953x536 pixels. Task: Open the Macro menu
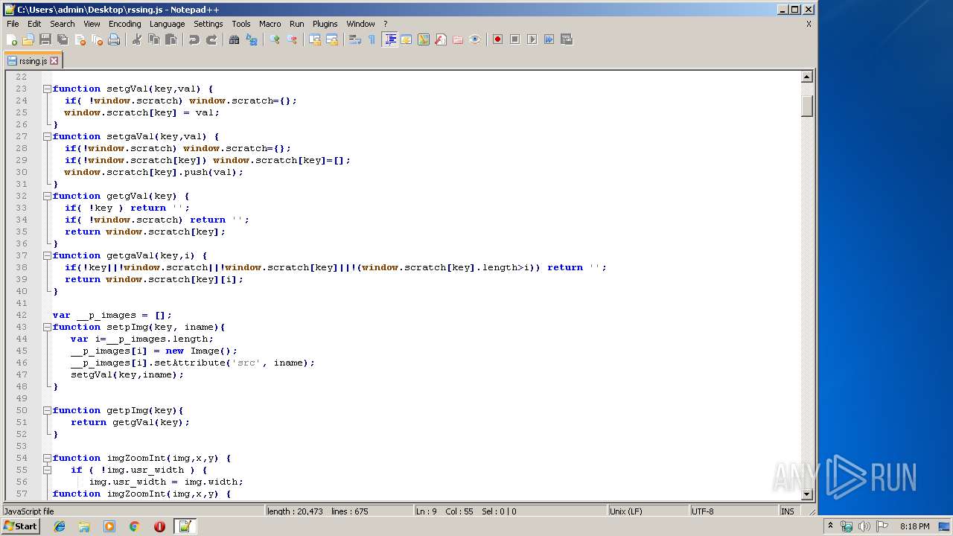coord(270,24)
